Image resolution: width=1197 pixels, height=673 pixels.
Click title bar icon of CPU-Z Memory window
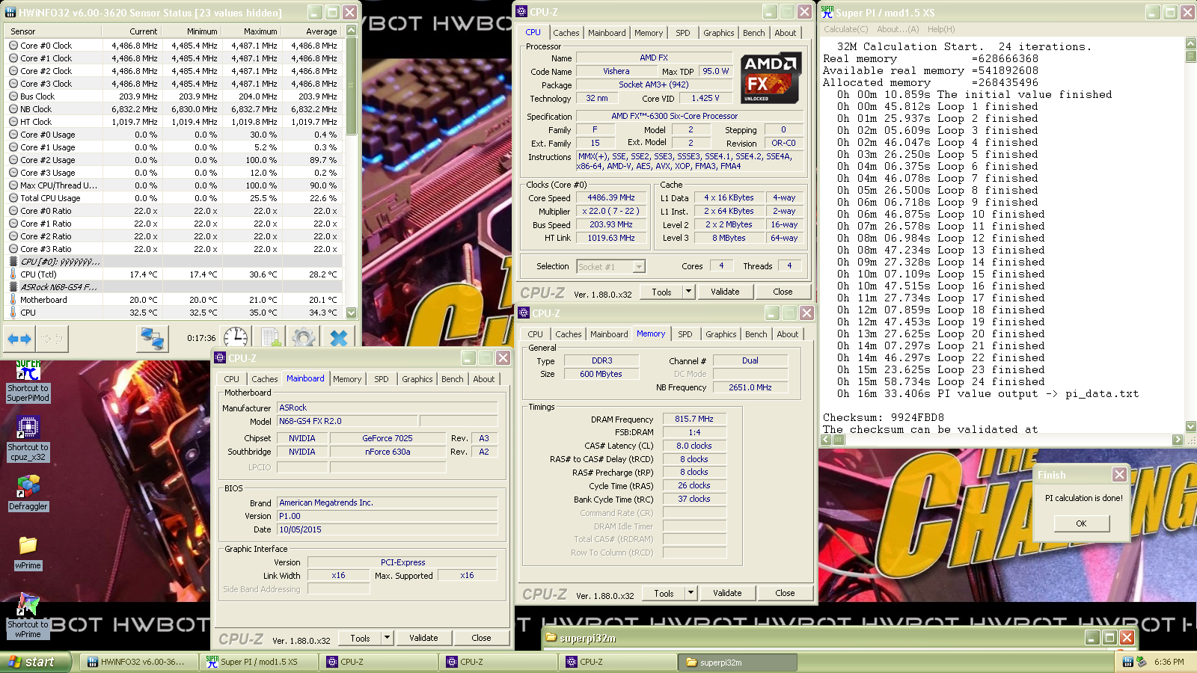point(524,313)
